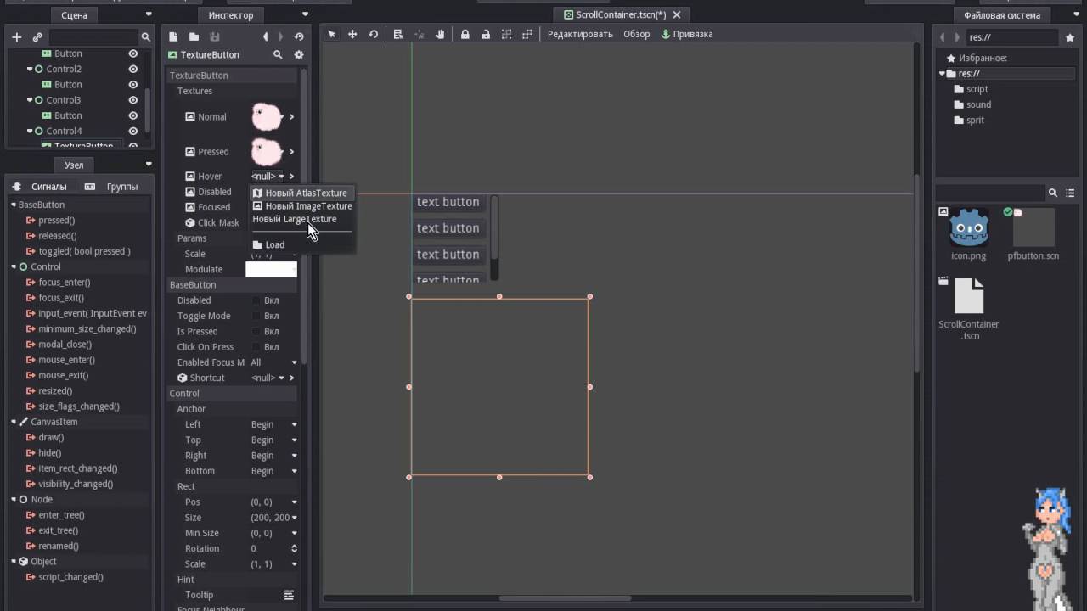The image size is (1087, 611).
Task: Open the Редактировать menu in viewport toolbar
Action: (x=580, y=34)
